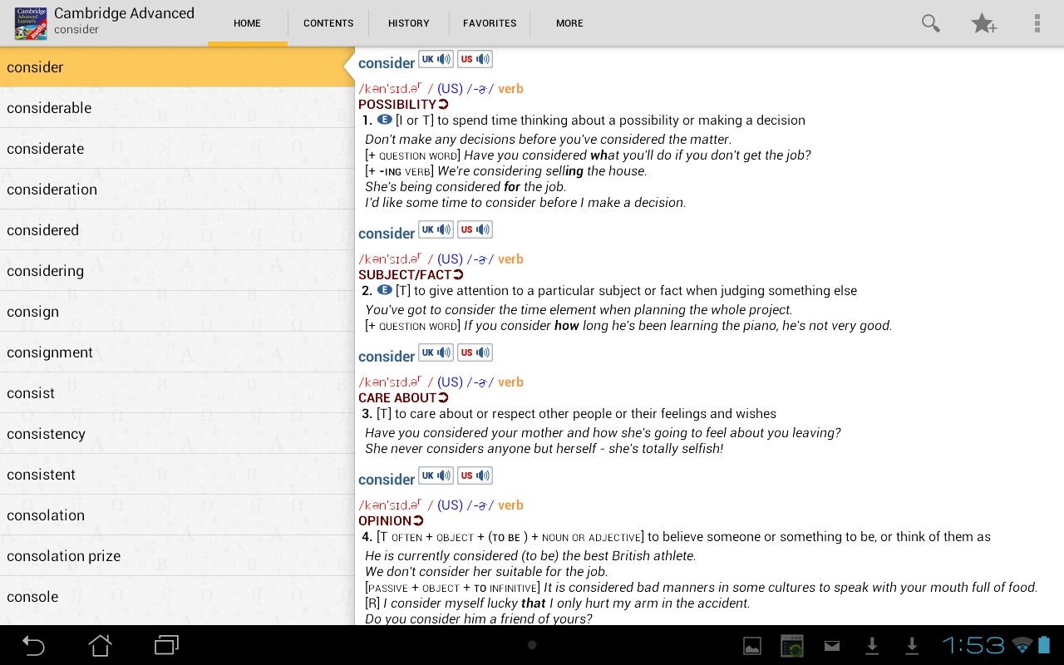Viewport: 1064px width, 665px height.
Task: Switch to the CONTENTS tab
Action: tap(328, 23)
